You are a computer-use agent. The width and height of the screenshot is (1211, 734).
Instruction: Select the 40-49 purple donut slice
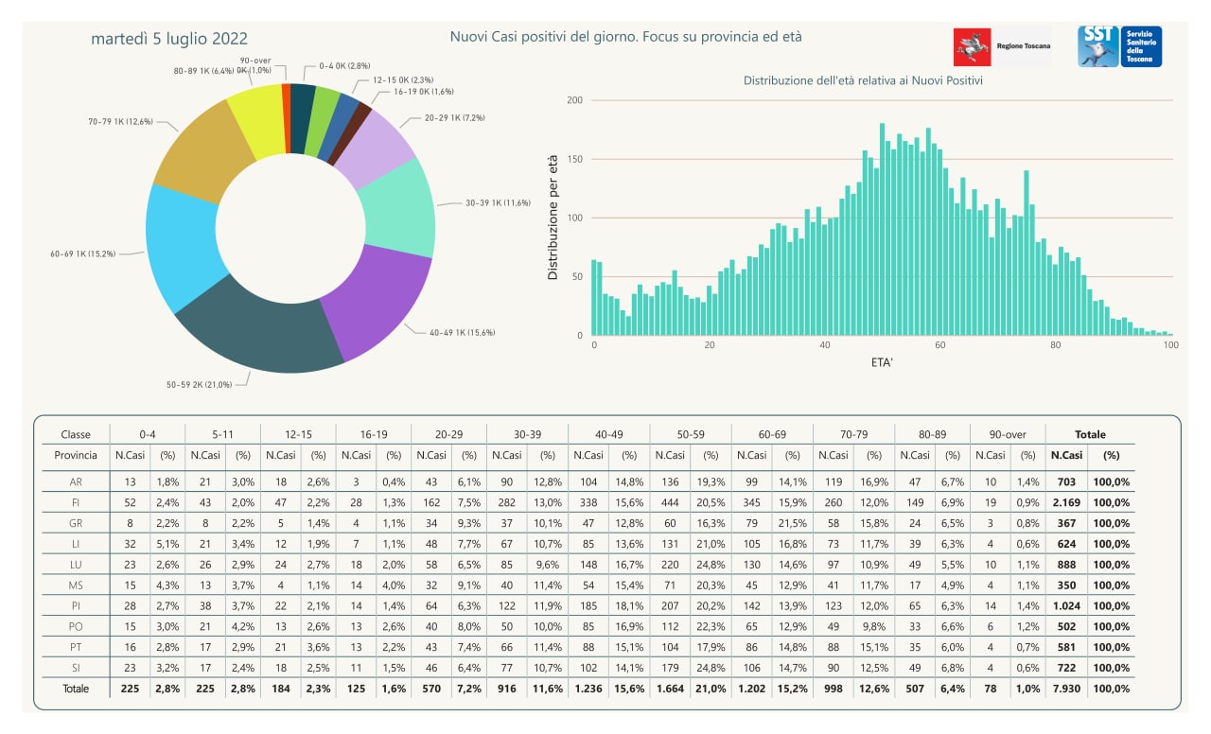pyautogui.click(x=378, y=301)
